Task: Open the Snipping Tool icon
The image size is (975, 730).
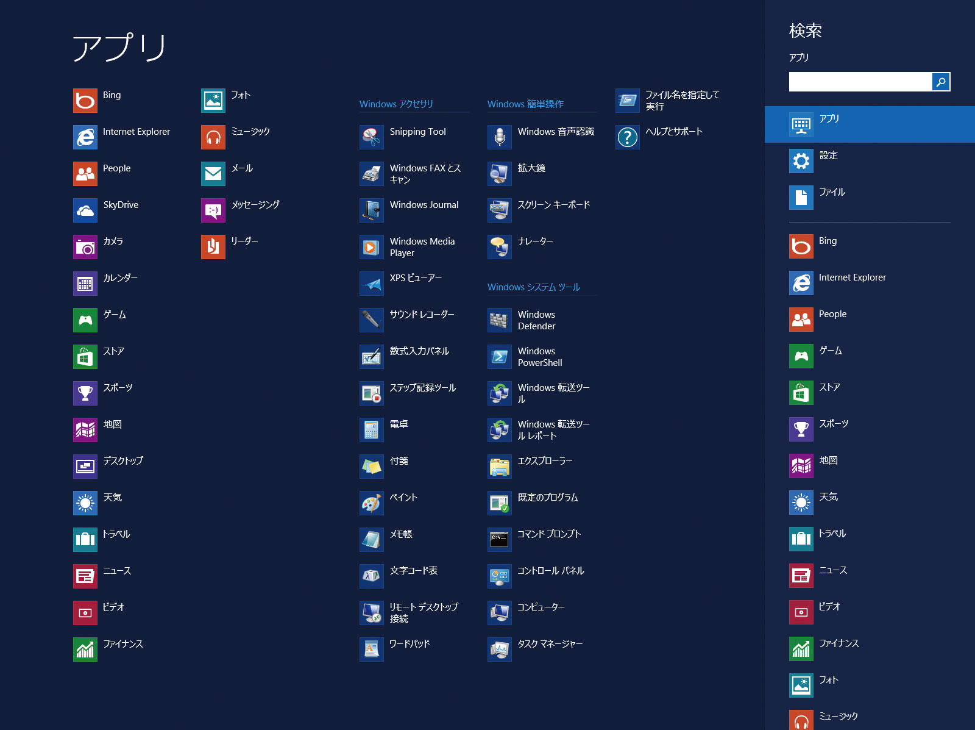Action: pyautogui.click(x=371, y=137)
